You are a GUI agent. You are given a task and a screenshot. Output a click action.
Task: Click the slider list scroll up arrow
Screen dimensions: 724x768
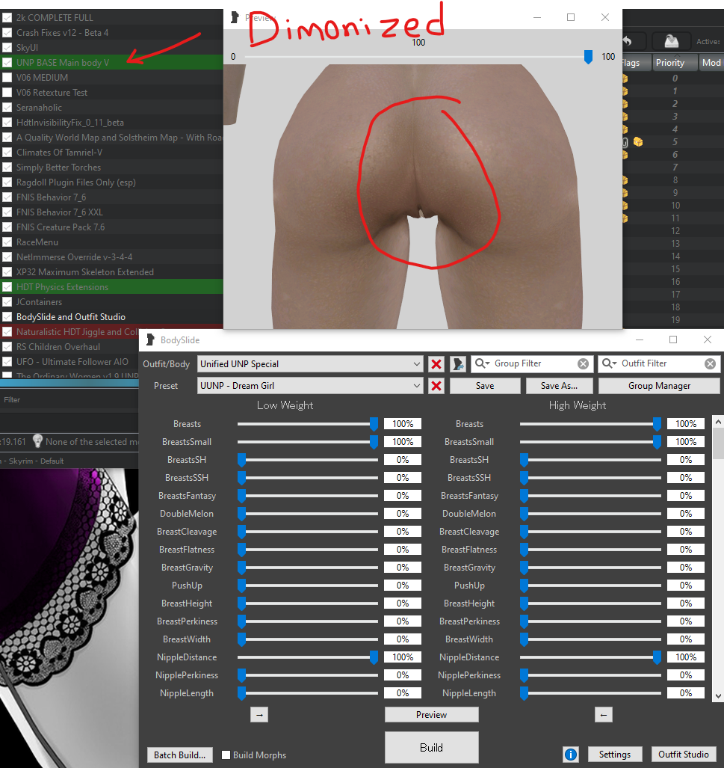click(x=718, y=422)
